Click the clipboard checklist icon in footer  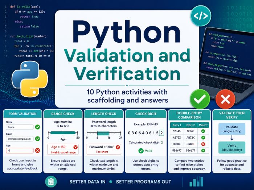tap(51, 182)
